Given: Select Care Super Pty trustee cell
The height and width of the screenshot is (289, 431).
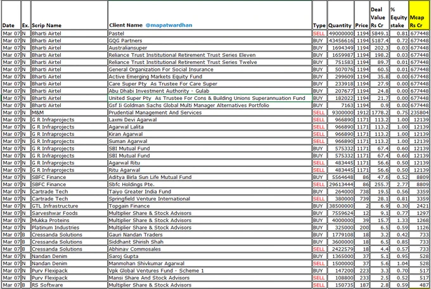Looking at the screenshot, I should [x=210, y=83].
